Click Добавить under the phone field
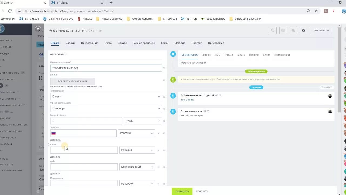The height and width of the screenshot is (195, 346). coord(55,140)
